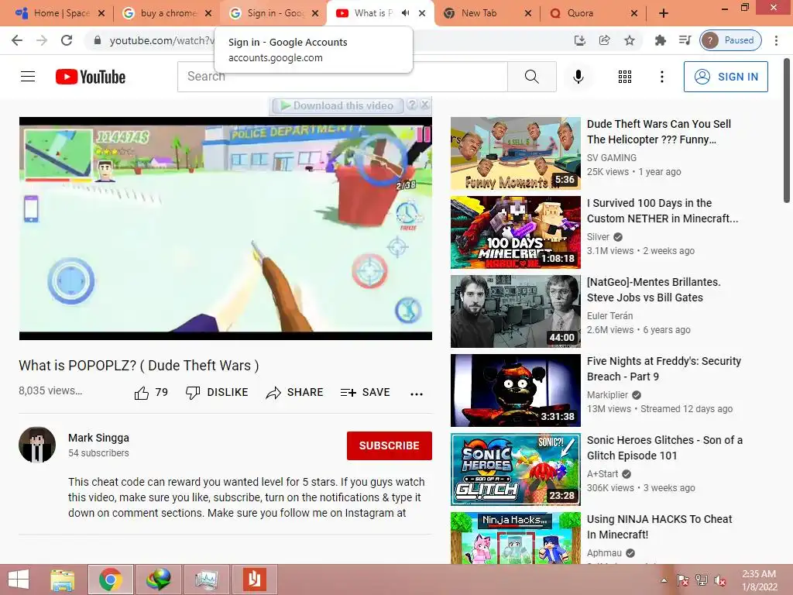The width and height of the screenshot is (793, 595).
Task: Open SV GAMING channel link
Action: tap(612, 158)
